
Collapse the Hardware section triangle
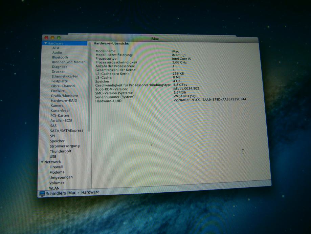(x=45, y=43)
